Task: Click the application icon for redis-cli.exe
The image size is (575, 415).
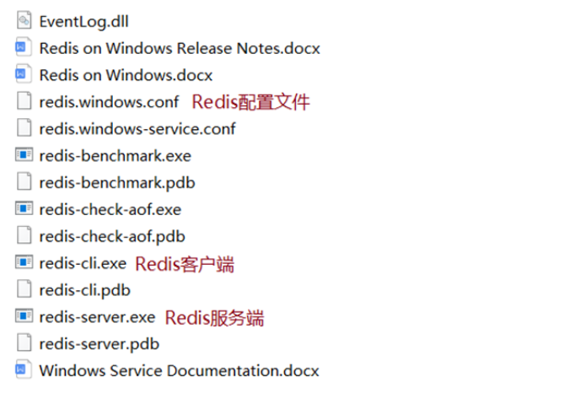Action: pyautogui.click(x=24, y=262)
